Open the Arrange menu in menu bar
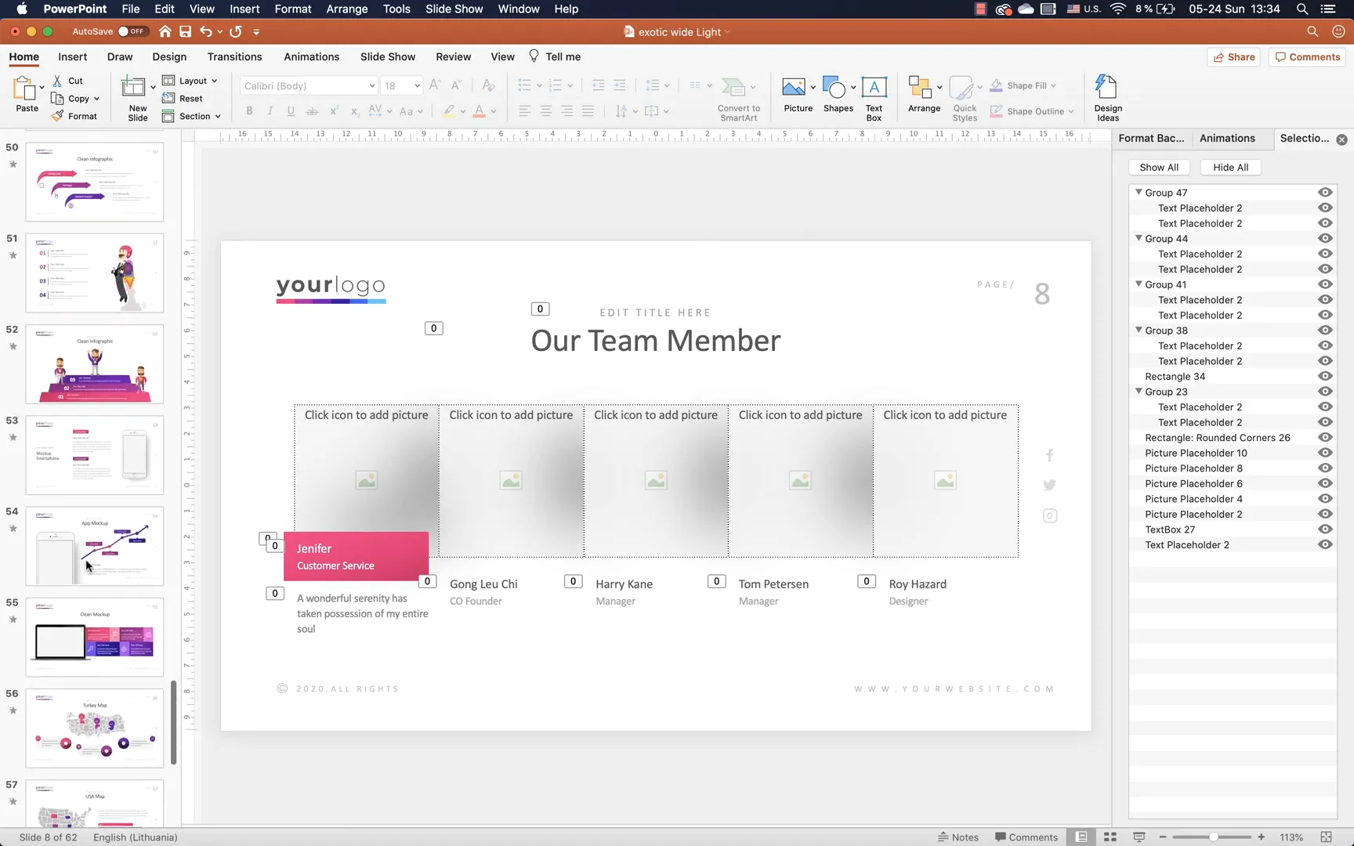The image size is (1354, 846). pos(346,9)
